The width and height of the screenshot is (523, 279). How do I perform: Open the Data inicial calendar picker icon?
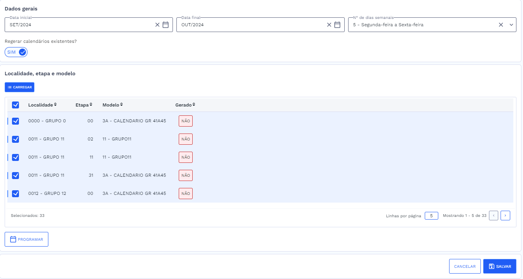[x=166, y=25]
